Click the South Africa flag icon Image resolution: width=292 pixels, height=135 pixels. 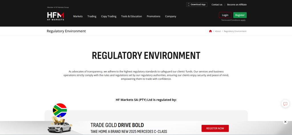[60, 110]
